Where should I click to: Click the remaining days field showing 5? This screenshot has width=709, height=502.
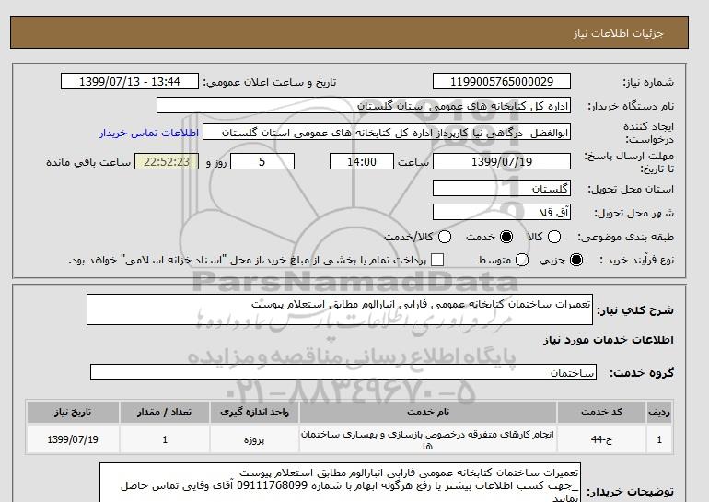[262, 161]
